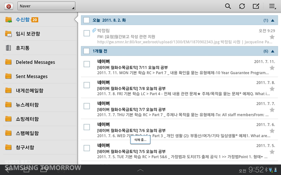The width and height of the screenshot is (281, 175).
Task: Star the 박정림 email
Action: click(x=272, y=37)
